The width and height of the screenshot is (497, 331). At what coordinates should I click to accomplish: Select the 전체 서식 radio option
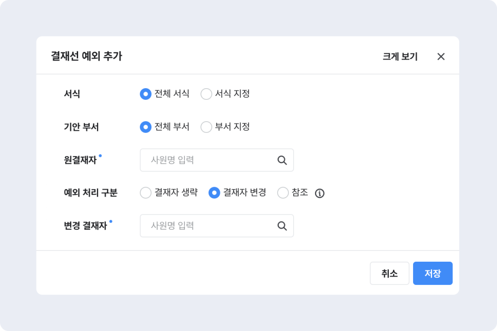point(146,94)
